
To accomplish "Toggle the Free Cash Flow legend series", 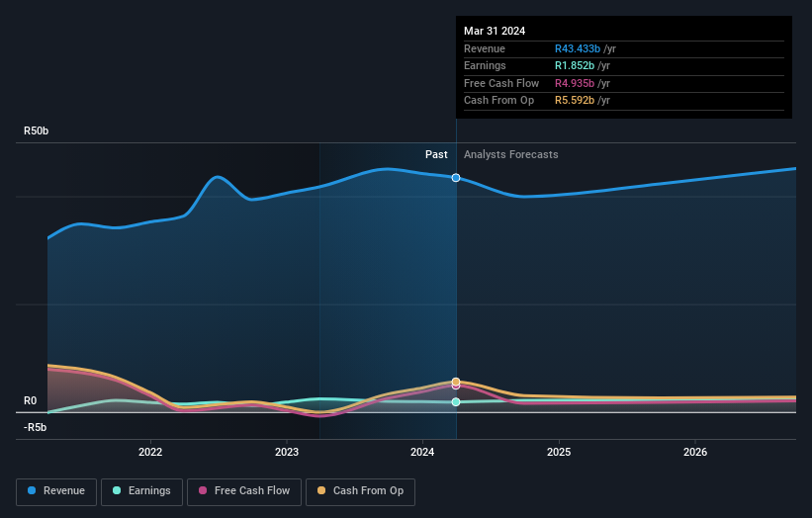I will [x=244, y=491].
